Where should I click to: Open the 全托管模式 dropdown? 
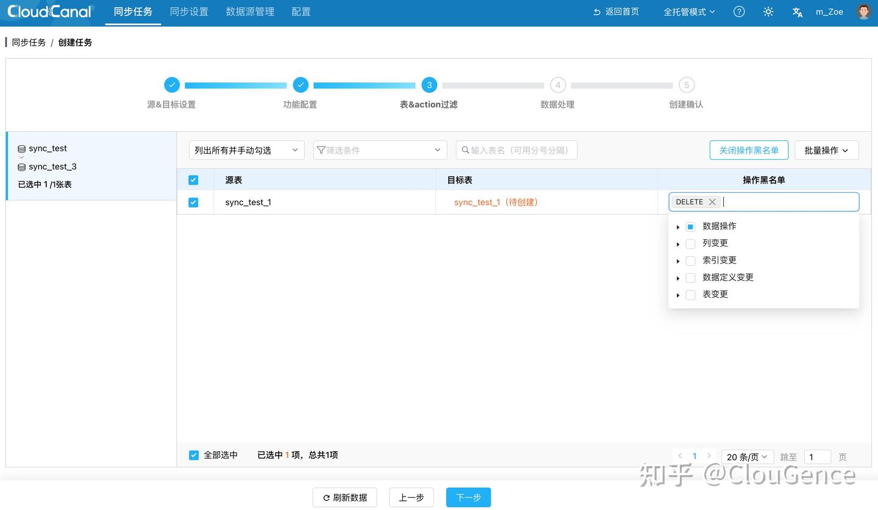tap(689, 12)
